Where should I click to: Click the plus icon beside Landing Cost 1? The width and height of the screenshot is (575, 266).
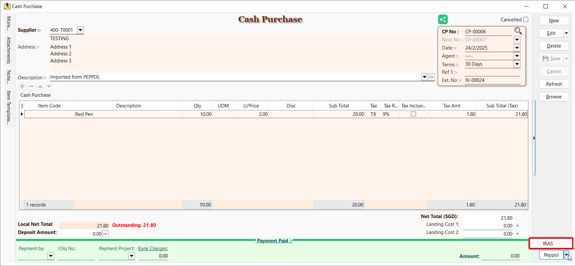pos(518,226)
